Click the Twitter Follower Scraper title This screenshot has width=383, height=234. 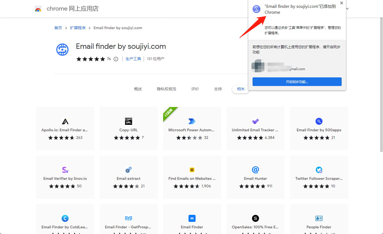[319, 178]
